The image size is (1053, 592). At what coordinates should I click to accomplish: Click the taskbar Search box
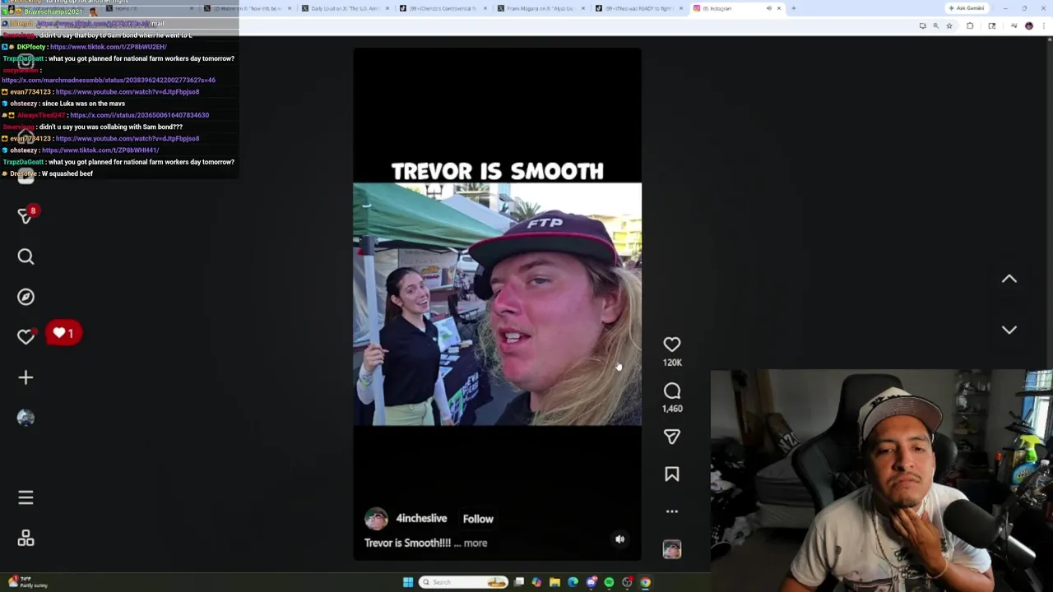(463, 582)
